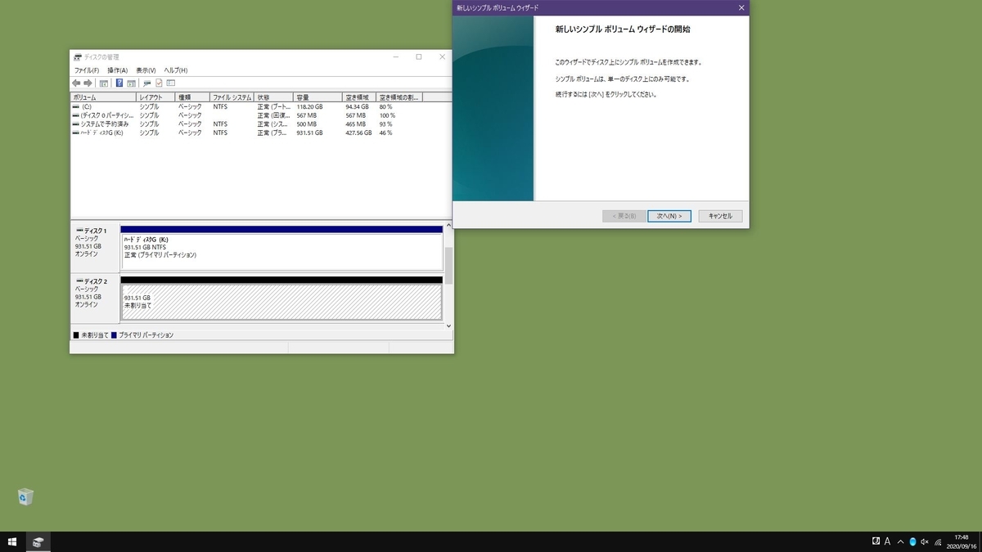This screenshot has height=552, width=982.
Task: Open the Wi-Fi network tray icon
Action: tap(938, 541)
